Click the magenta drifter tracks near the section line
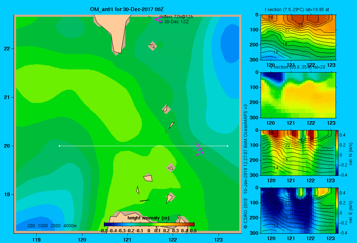 (200, 150)
